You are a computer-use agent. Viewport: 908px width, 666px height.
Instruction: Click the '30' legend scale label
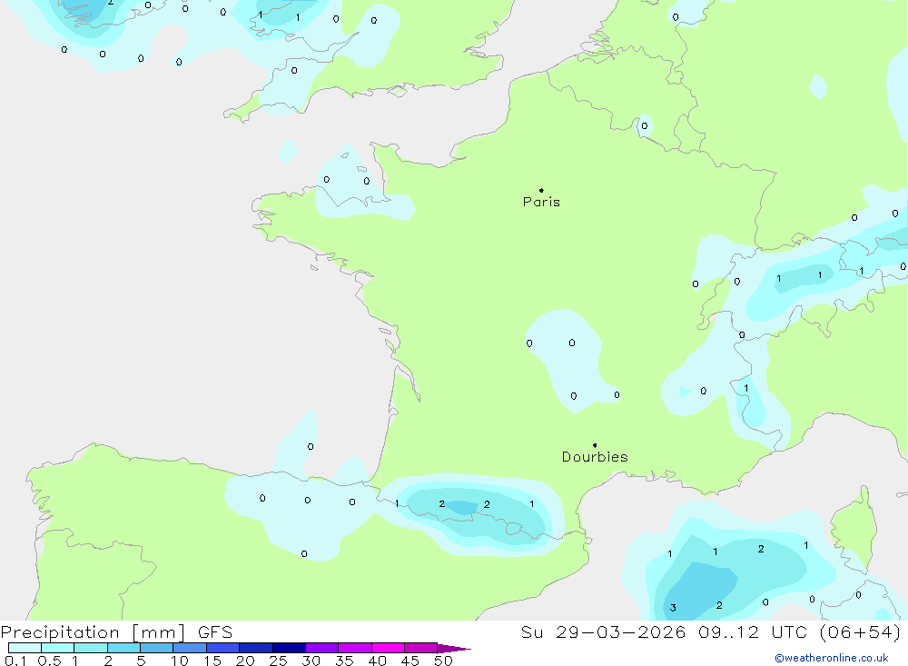(x=311, y=661)
